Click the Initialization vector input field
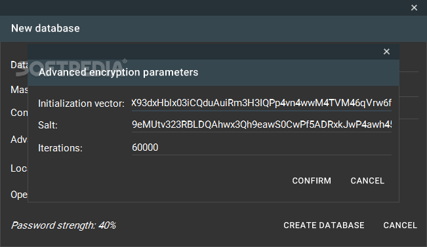The height and width of the screenshot is (247, 427). click(x=262, y=104)
